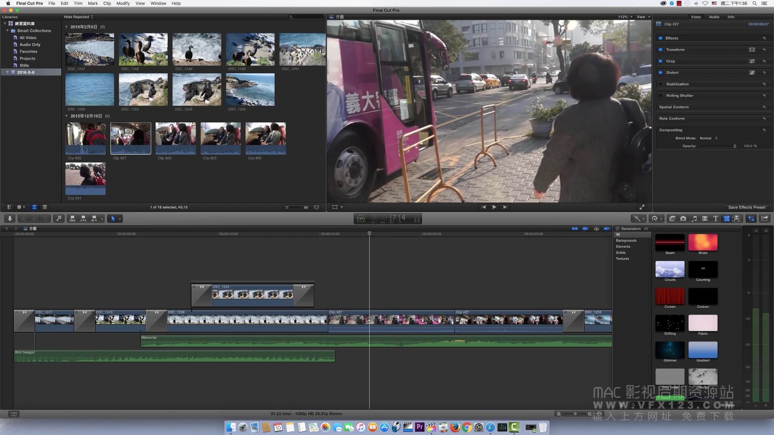Screen dimensions: 774x435
Task: Show the Titles browser T icon
Action: click(716, 219)
